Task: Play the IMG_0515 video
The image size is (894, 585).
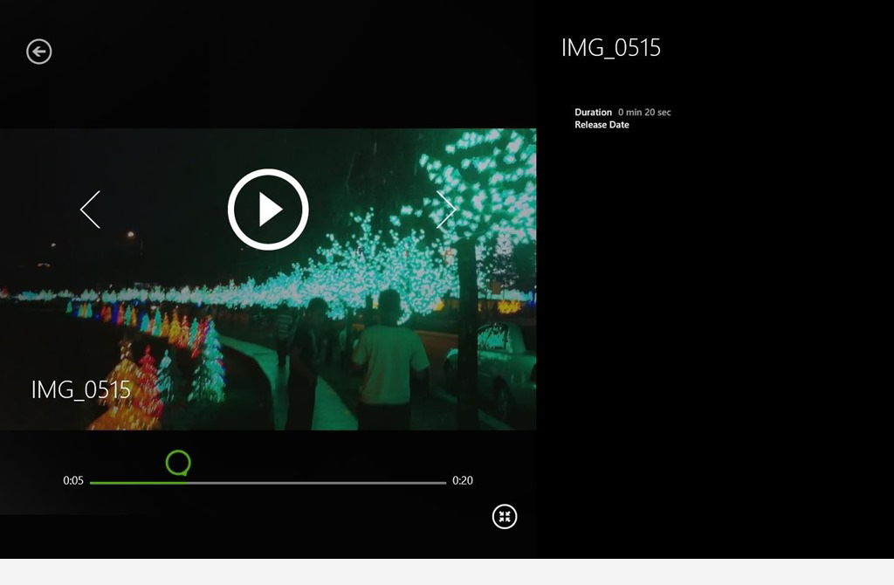Action: pos(268,210)
